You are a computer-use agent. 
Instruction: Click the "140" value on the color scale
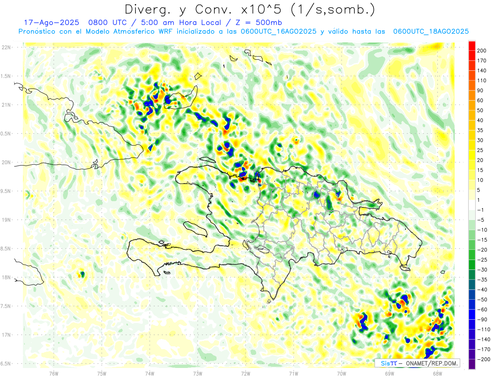click(x=482, y=71)
